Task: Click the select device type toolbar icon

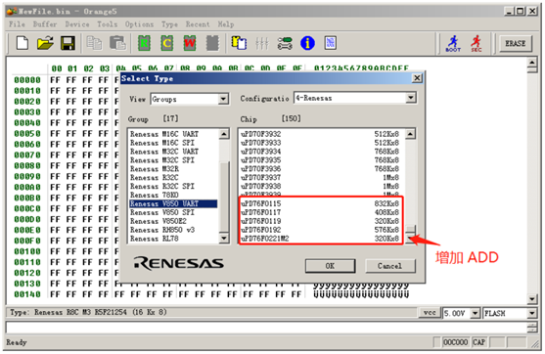Action: coord(239,43)
